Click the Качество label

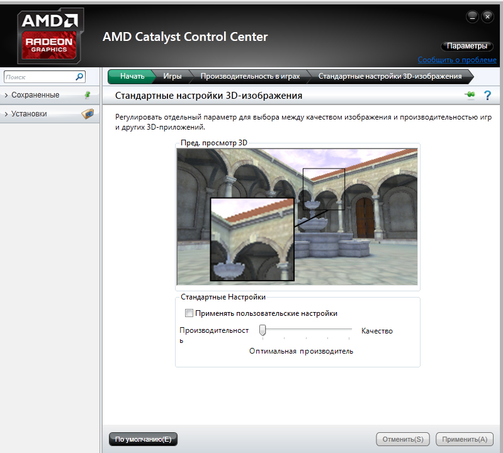pyautogui.click(x=377, y=331)
